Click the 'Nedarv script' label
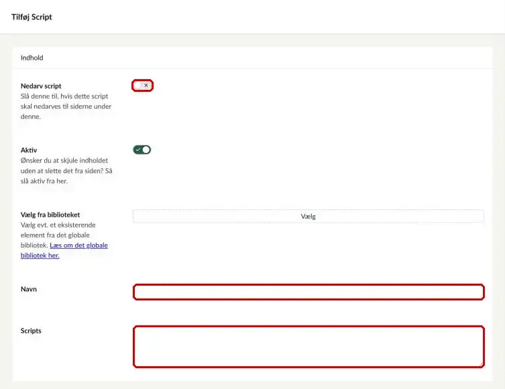 pyautogui.click(x=41, y=86)
